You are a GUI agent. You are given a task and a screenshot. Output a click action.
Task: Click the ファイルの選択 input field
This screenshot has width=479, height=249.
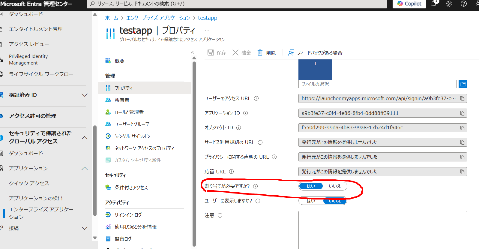tap(377, 84)
